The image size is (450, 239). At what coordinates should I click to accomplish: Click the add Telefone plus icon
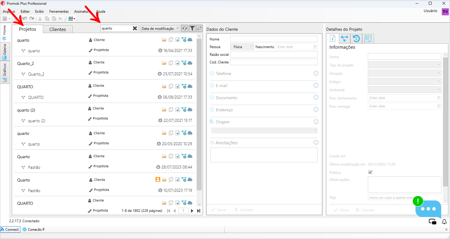pos(212,73)
